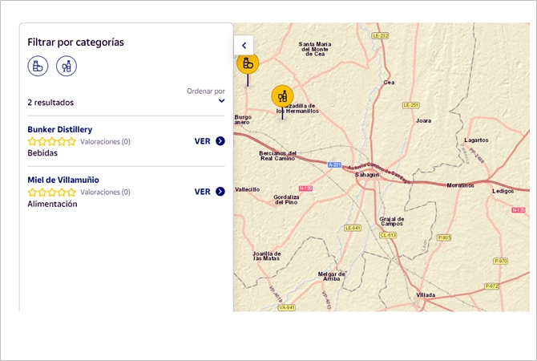537x361 pixels.
Task: Click VER text for Miel de Villamuñio
Action: 203,192
